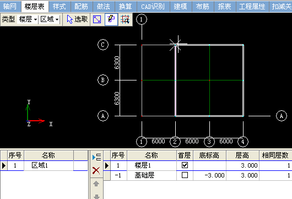Click the row selector arrow for 区域1
This screenshot has height=199, width=292.
(3, 165)
